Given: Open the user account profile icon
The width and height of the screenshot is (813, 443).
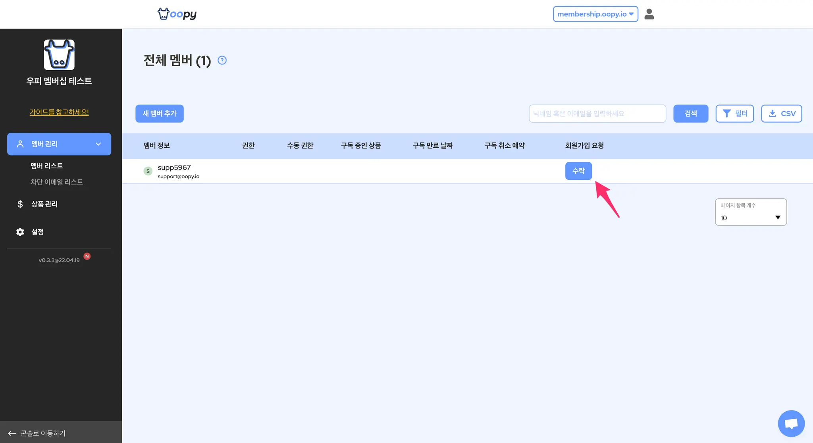Looking at the screenshot, I should tap(649, 14).
